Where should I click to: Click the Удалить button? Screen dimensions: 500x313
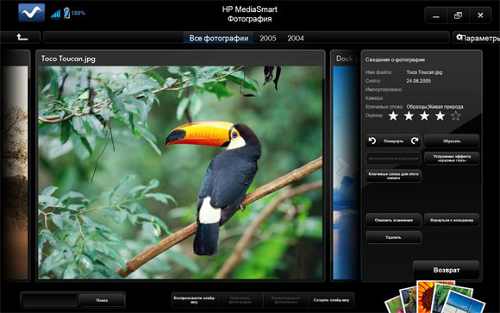point(393,237)
